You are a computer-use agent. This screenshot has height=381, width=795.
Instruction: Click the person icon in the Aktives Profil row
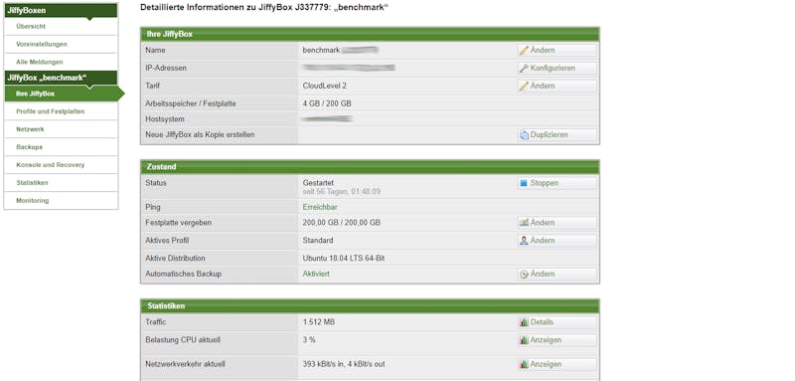click(524, 241)
